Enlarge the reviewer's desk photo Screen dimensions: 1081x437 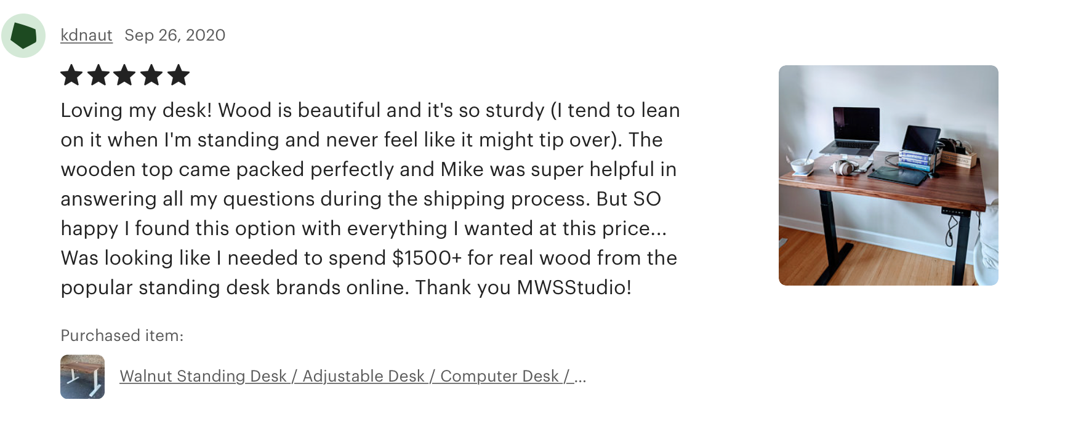tap(888, 175)
